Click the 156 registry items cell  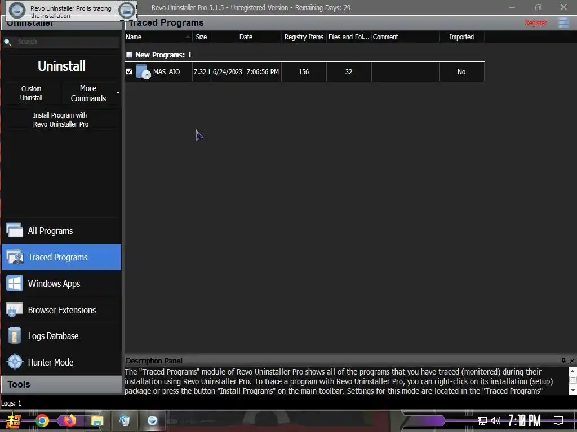pyautogui.click(x=304, y=72)
